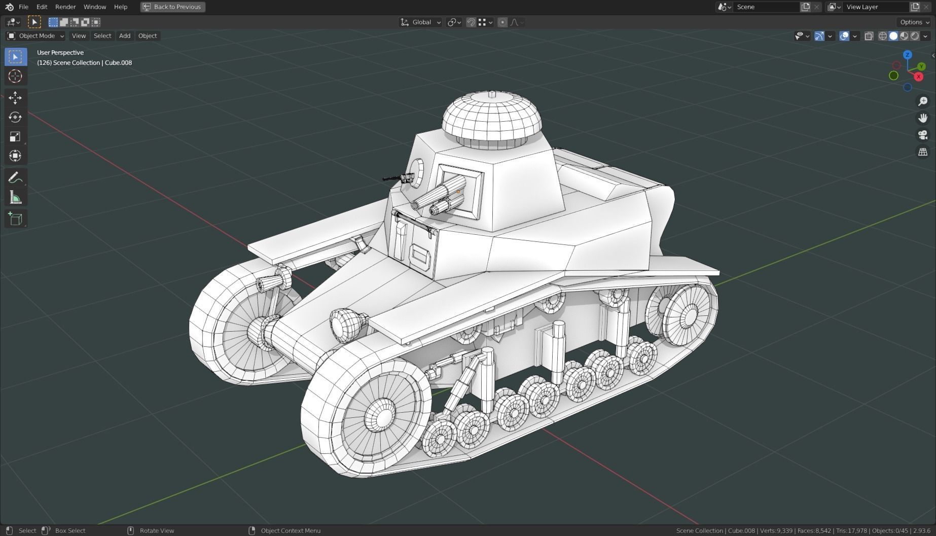Set new selection mode icon
The image size is (936, 536).
(x=53, y=22)
